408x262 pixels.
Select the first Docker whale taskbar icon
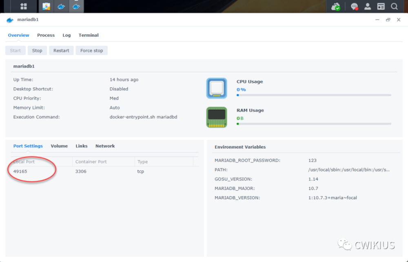[62, 6]
